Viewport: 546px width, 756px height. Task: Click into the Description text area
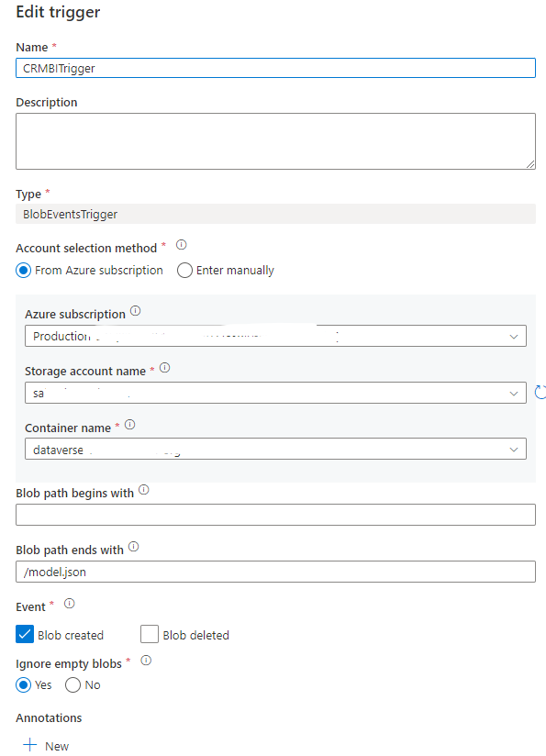coord(275,141)
